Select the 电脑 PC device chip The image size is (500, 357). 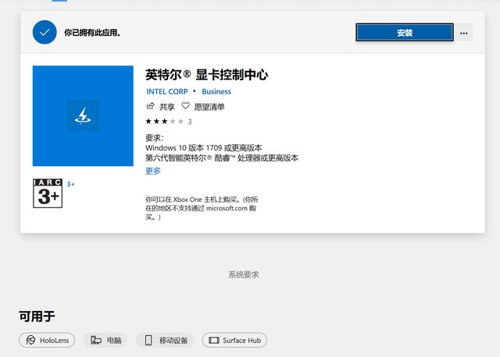pos(105,340)
